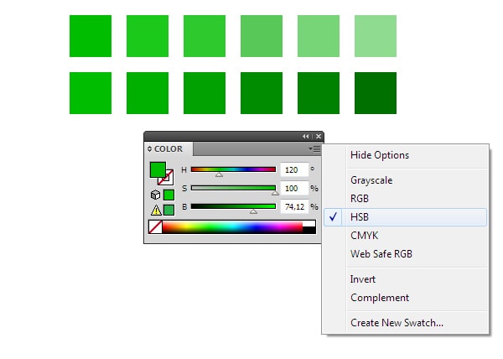Click the H hue slider bar
The height and width of the screenshot is (359, 503).
coord(233,169)
